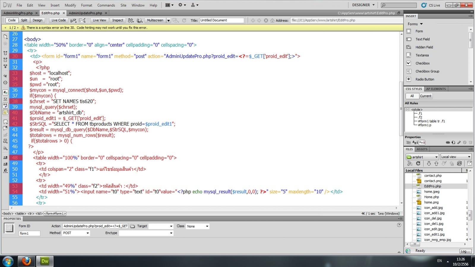Toggle Live View mode
Image resolution: width=475 pixels, height=267 pixels.
point(99,20)
